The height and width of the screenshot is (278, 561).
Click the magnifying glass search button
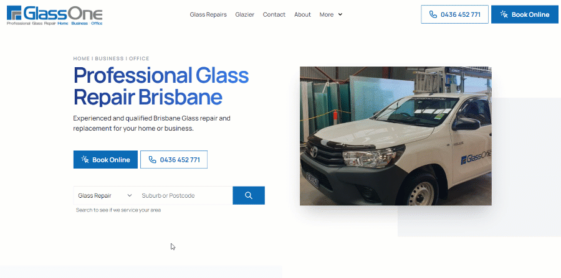[249, 195]
